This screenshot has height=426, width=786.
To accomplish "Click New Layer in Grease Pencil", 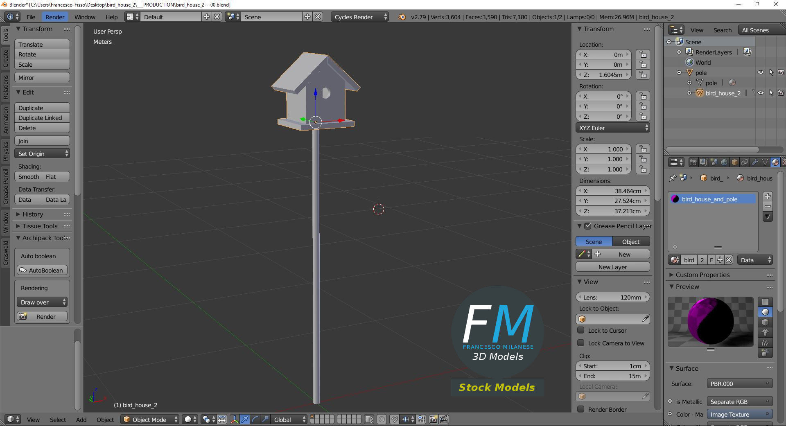I will (612, 267).
